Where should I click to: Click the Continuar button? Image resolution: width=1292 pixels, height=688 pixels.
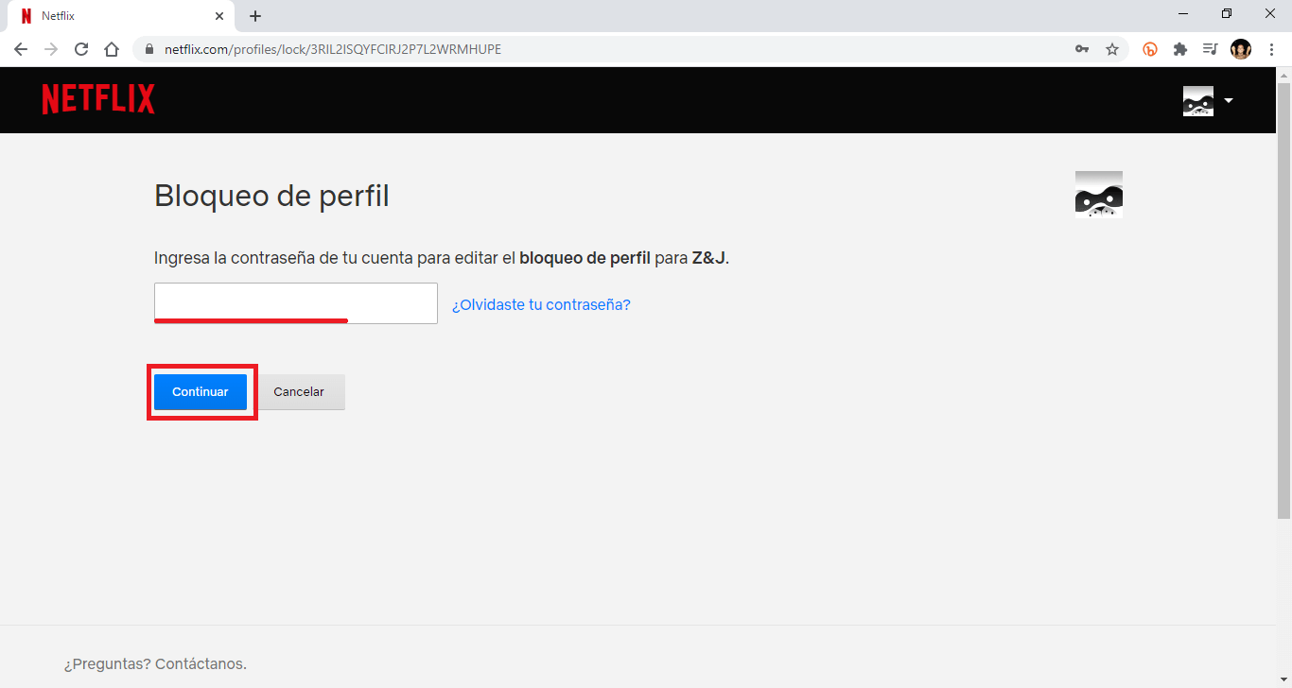(x=201, y=392)
